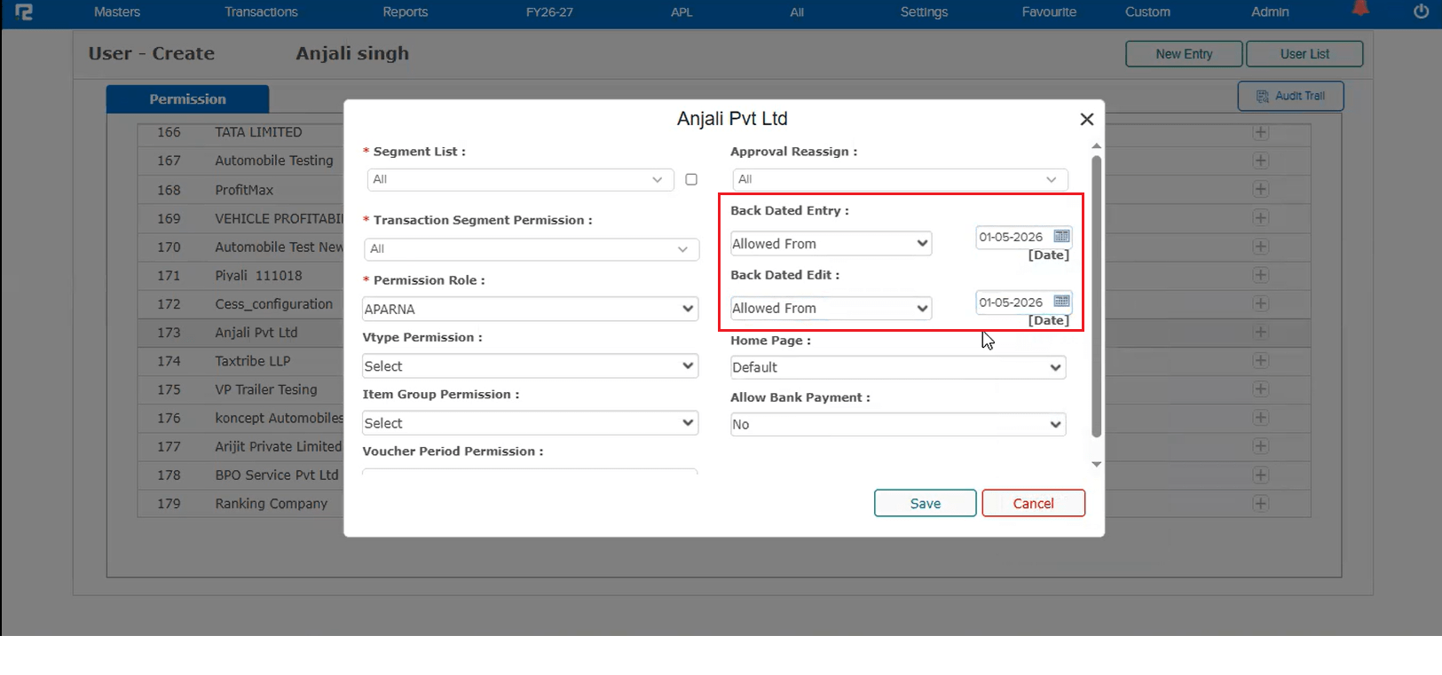Image resolution: width=1442 pixels, height=675 pixels.
Task: Click plus icon in row 169
Action: click(1260, 217)
